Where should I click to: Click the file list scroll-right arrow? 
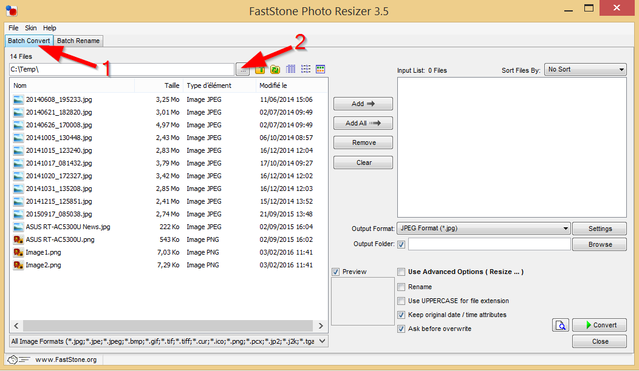coord(321,326)
